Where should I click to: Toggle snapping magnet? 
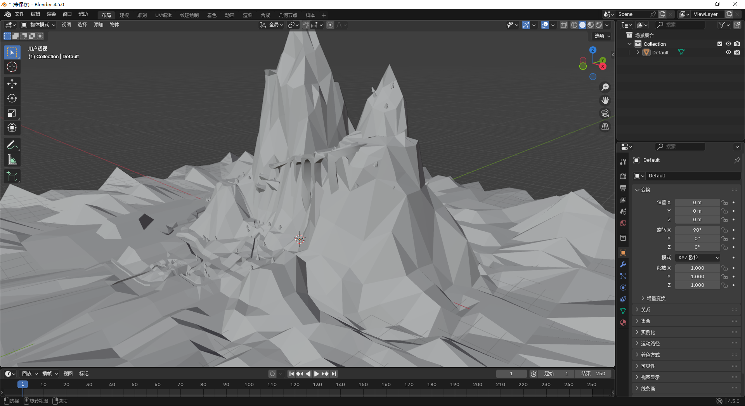[x=306, y=25]
